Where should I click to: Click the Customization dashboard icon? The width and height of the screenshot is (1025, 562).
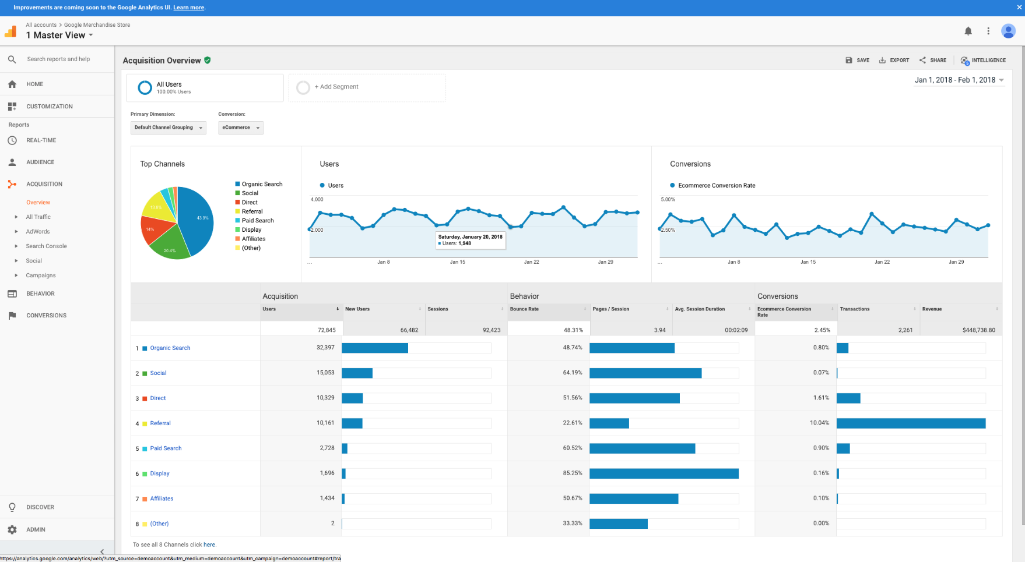click(x=12, y=107)
